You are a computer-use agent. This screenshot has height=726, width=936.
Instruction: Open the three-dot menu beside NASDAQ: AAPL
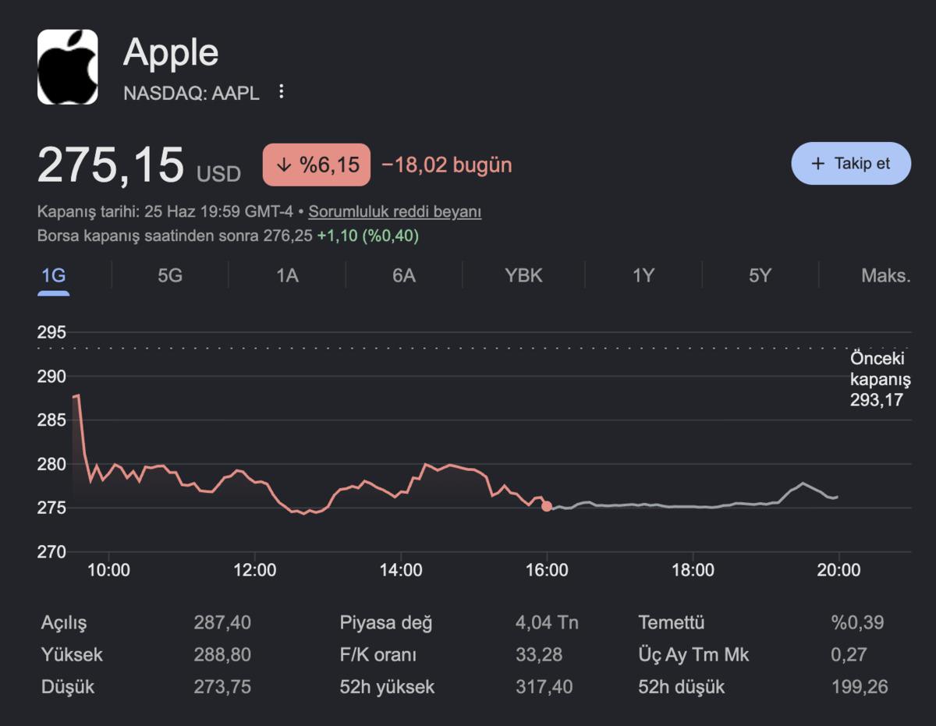point(282,92)
